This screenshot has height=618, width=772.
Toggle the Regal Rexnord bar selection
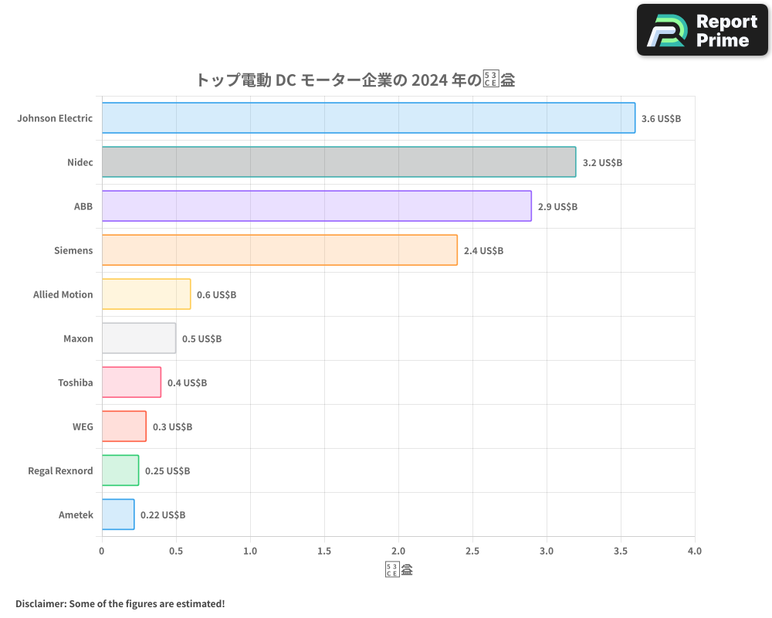119,470
